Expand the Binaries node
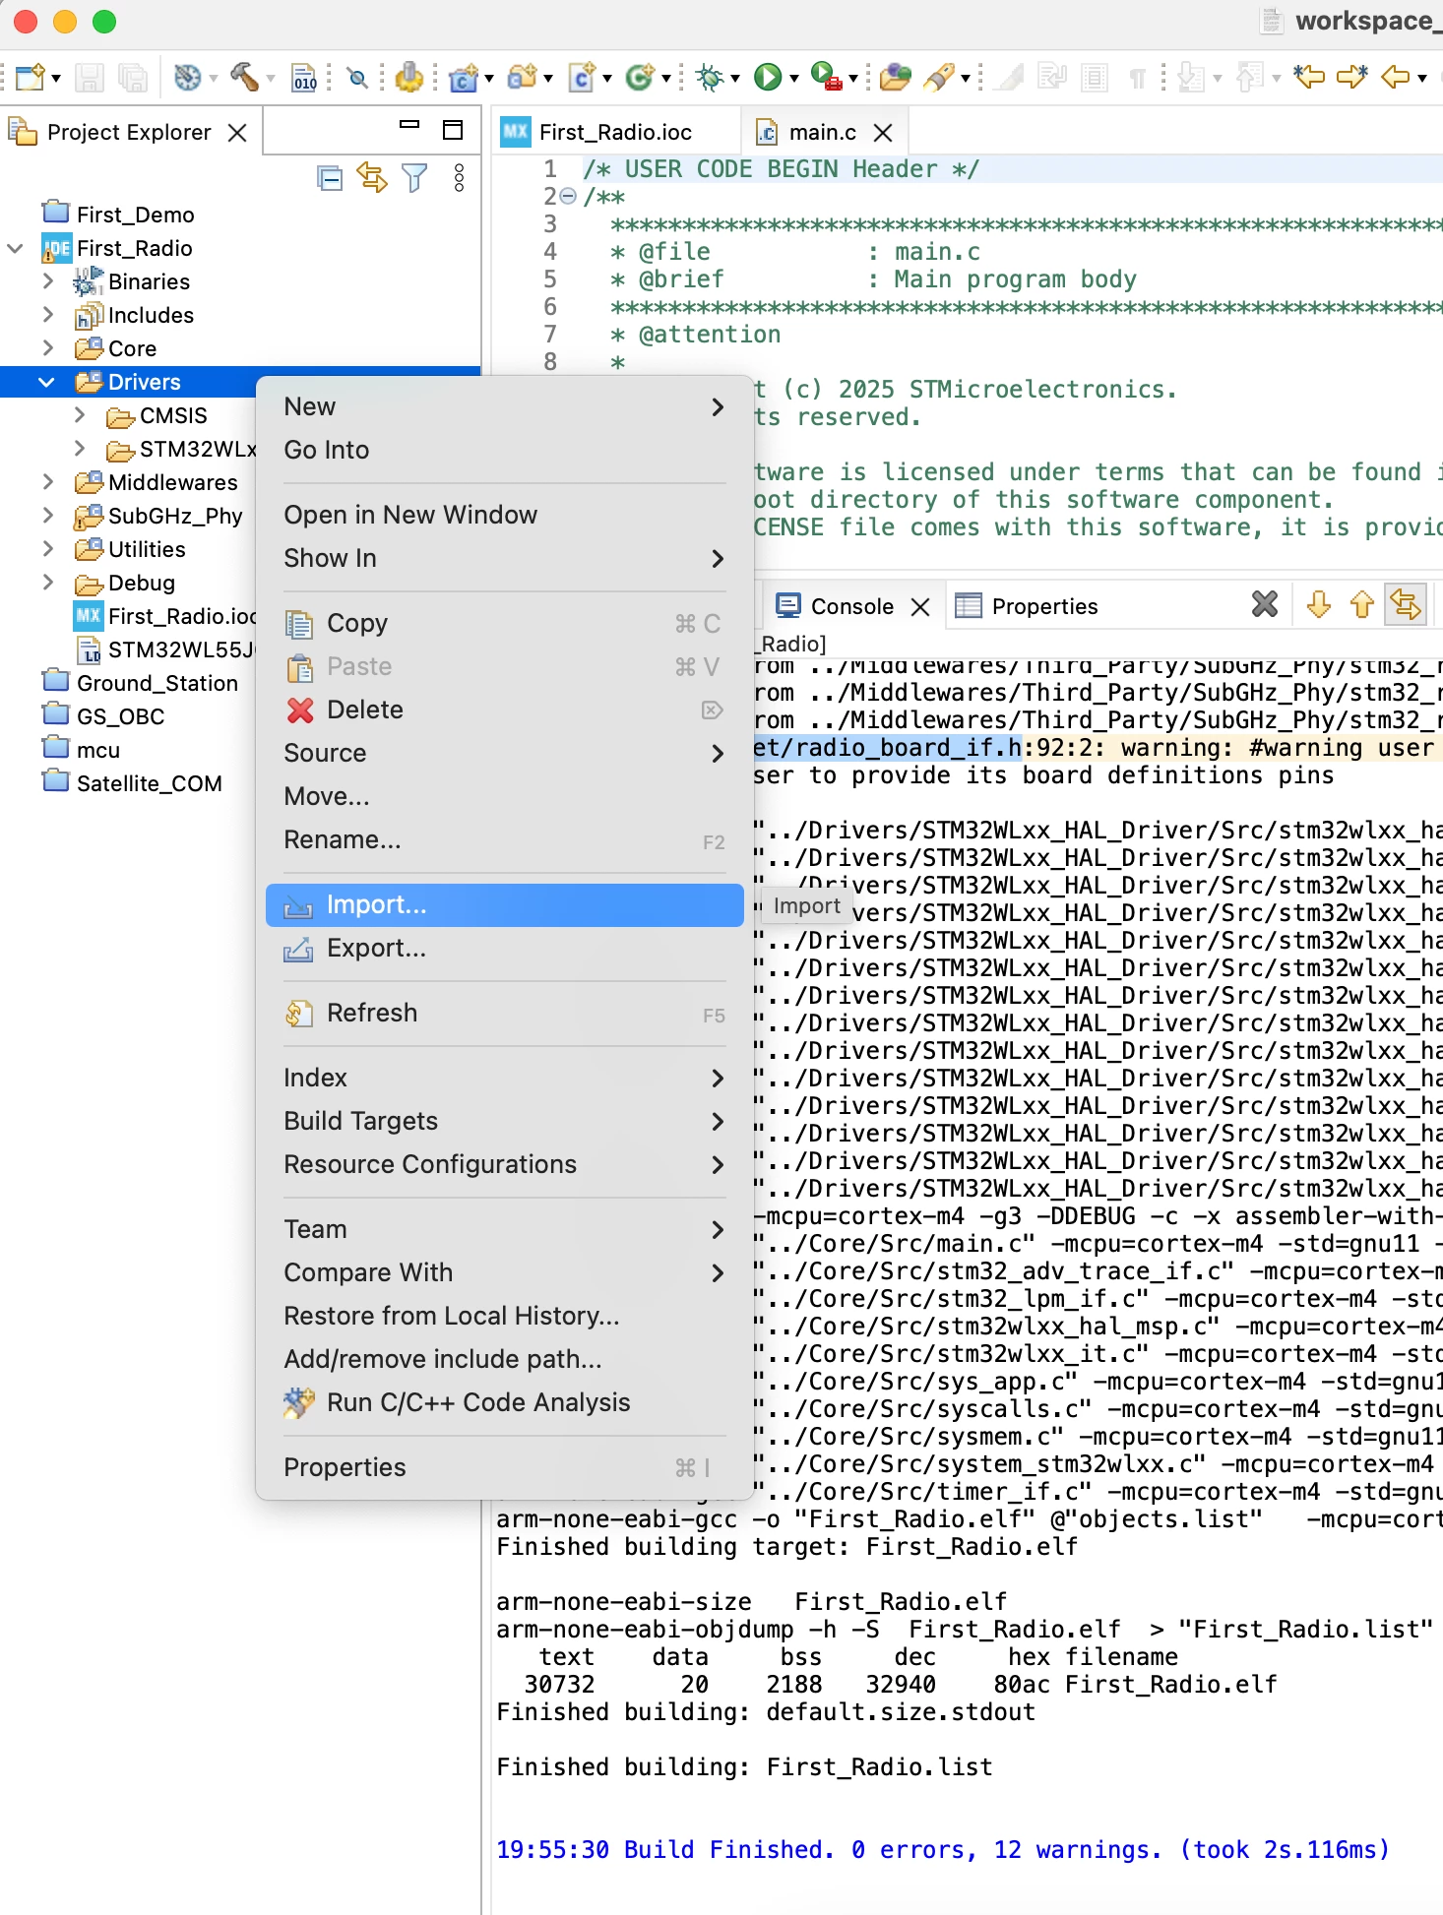1443x1915 pixels. point(47,281)
